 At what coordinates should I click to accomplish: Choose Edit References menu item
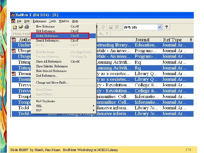click(64, 31)
